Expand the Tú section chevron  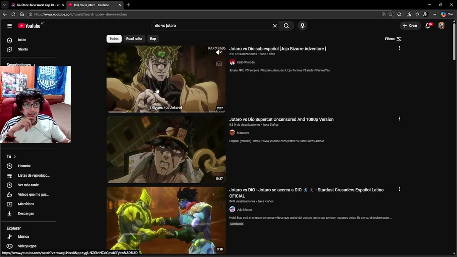(15, 156)
